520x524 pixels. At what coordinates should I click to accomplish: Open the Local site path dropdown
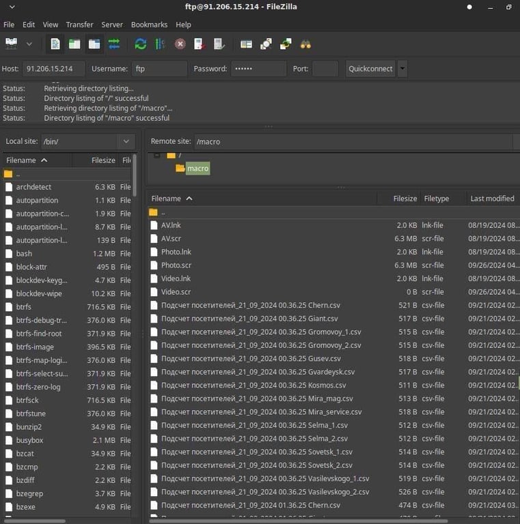click(126, 141)
